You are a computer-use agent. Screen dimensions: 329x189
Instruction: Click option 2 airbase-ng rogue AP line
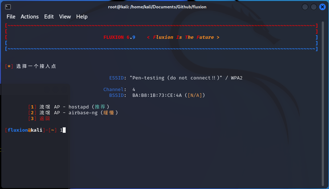(73, 113)
